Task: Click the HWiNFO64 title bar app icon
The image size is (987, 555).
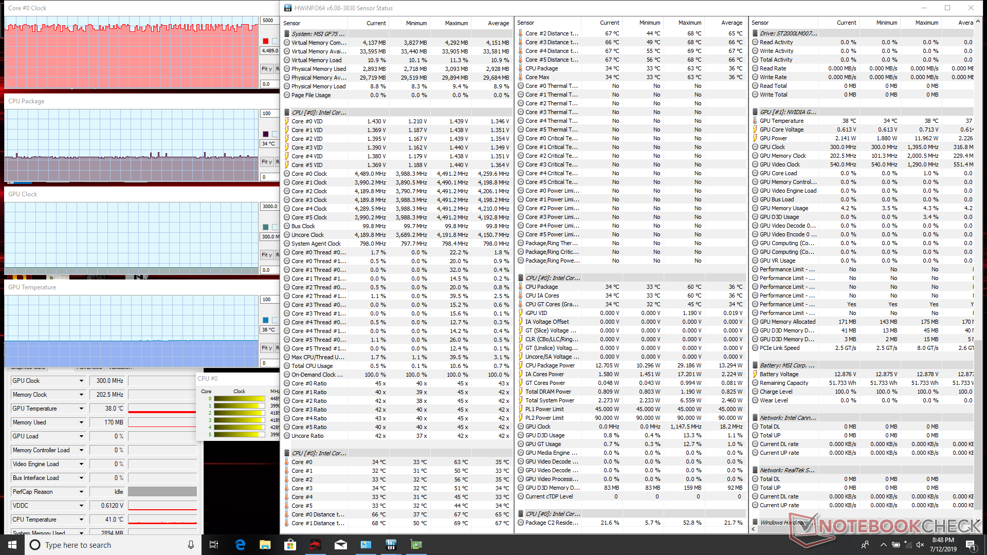Action: (x=288, y=8)
